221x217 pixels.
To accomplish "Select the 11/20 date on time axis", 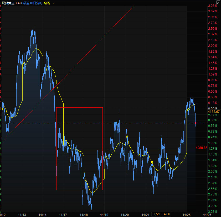I will point(125,215).
